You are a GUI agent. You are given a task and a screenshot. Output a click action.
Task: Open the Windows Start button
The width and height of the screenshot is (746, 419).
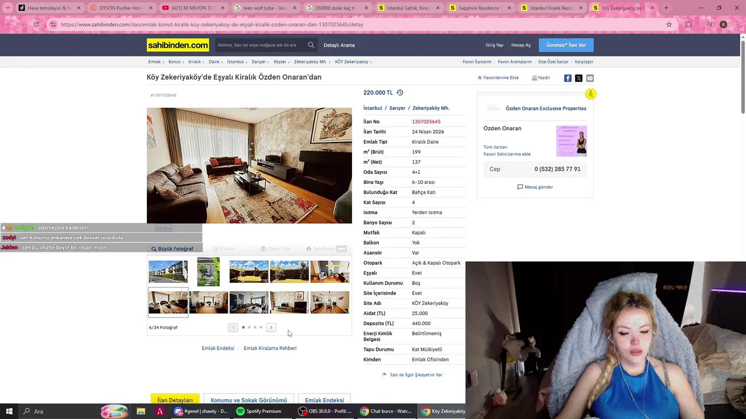[x=9, y=411]
